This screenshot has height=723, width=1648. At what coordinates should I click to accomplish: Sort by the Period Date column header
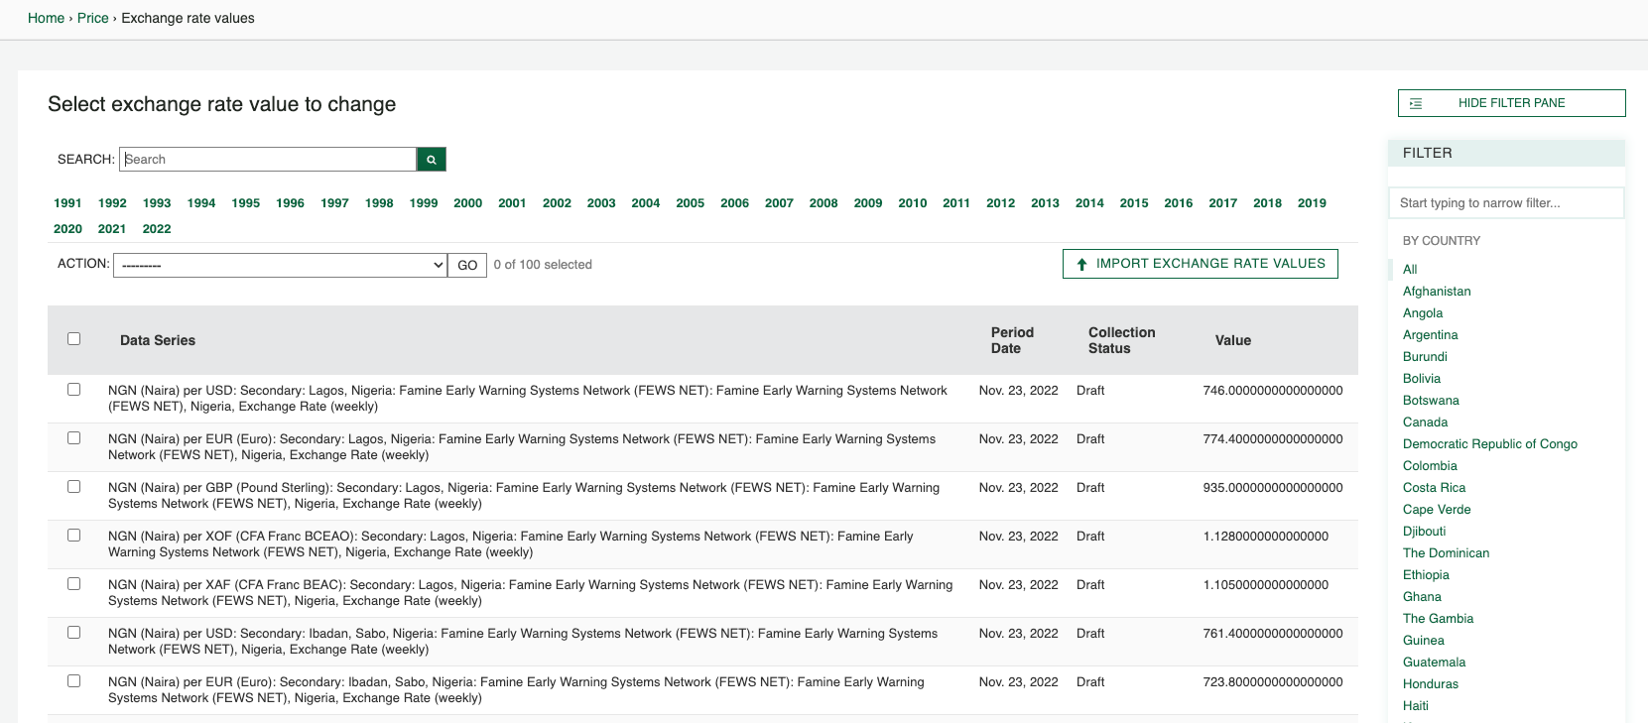coord(1011,340)
